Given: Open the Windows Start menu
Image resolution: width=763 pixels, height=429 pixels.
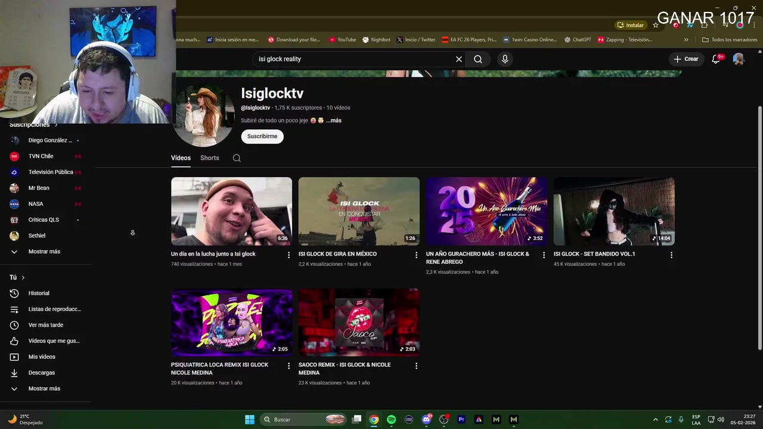Looking at the screenshot, I should (250, 419).
